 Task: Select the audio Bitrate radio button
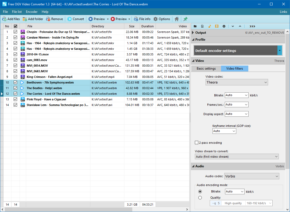pos(200,191)
